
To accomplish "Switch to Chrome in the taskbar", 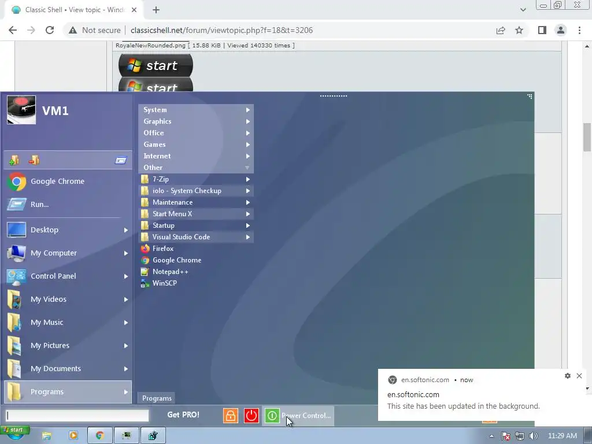I will point(99,436).
